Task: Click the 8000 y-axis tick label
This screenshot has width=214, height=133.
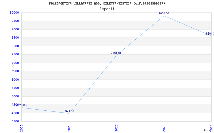Action: [x=15, y=46]
